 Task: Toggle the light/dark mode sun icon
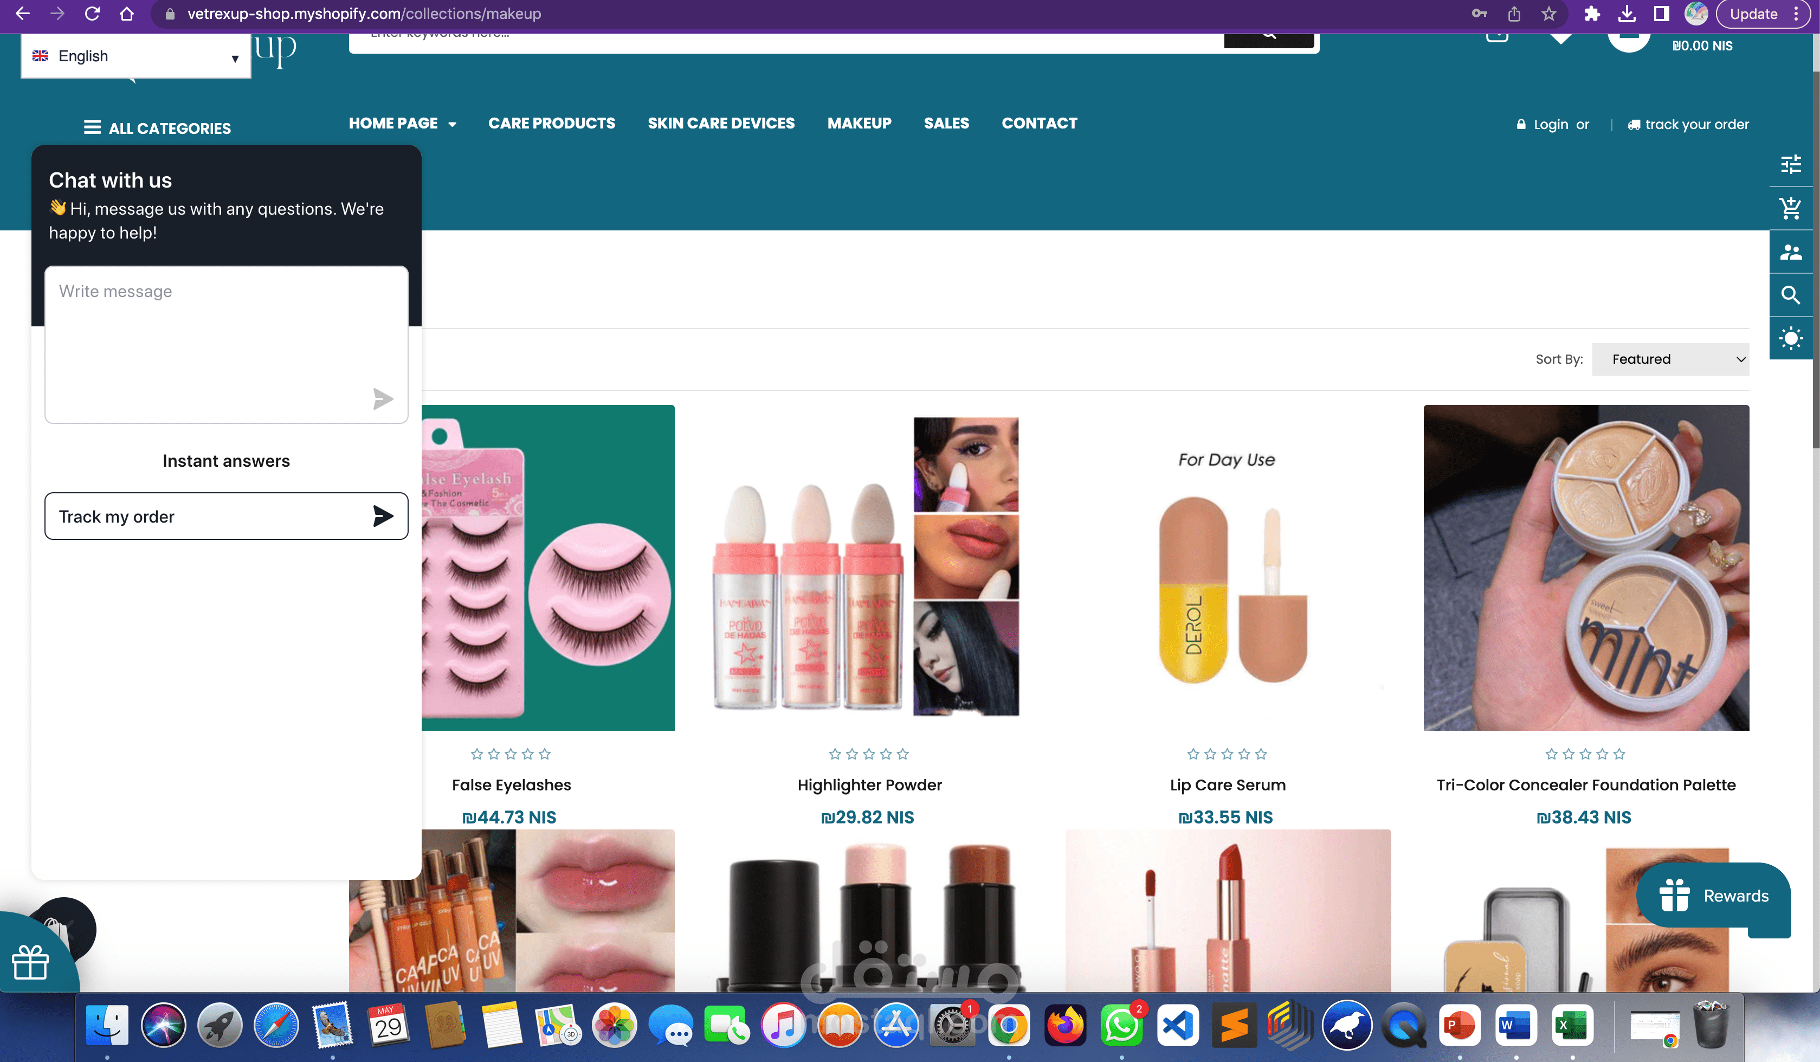click(1791, 338)
